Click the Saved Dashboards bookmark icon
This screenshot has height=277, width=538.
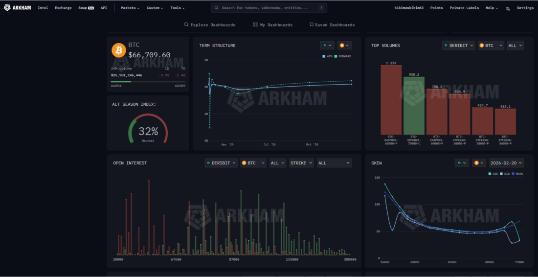312,24
